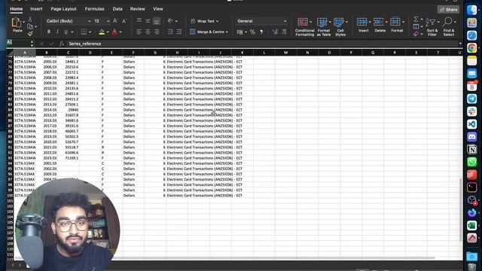Viewport: 482px width, 271px height.
Task: Toggle bottom vertical alignment
Action: [157, 21]
